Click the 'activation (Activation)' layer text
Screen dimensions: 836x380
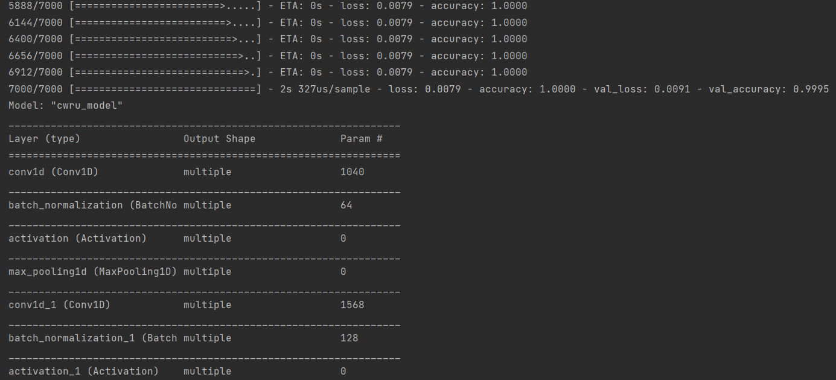pos(77,238)
